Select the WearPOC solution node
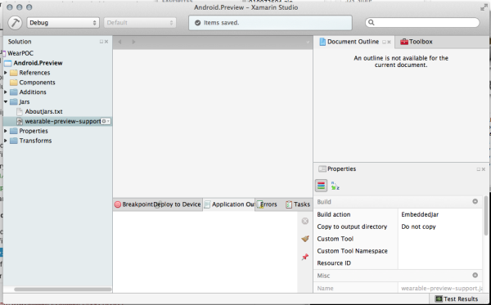 [x=20, y=53]
